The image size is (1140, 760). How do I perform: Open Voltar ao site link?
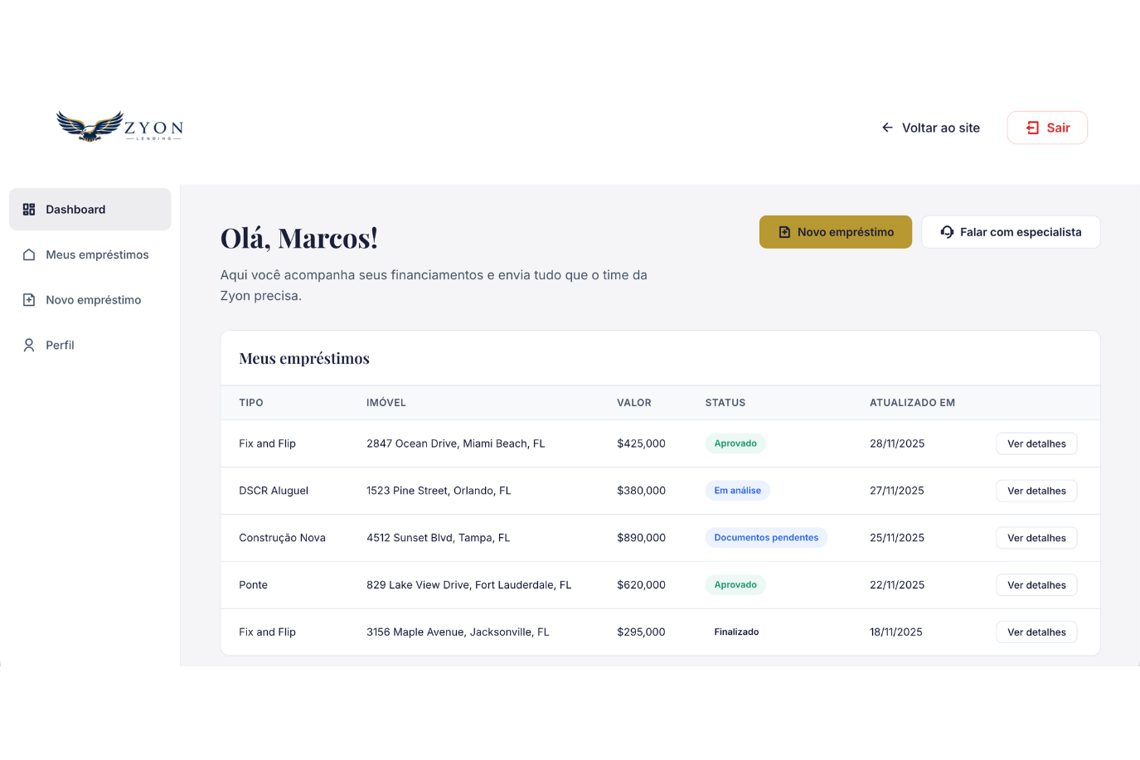[941, 127]
